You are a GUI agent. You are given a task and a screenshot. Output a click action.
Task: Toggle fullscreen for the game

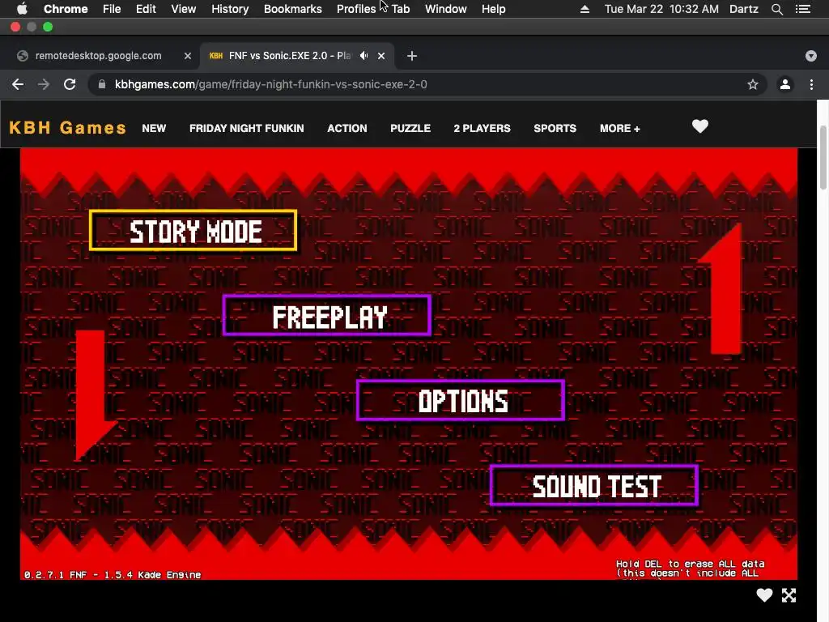coord(789,595)
